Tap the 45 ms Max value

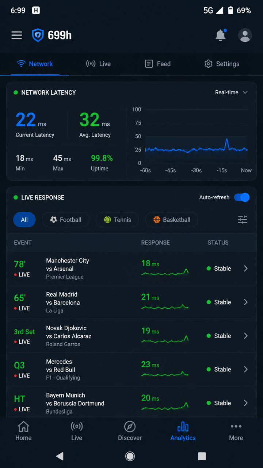(62, 158)
